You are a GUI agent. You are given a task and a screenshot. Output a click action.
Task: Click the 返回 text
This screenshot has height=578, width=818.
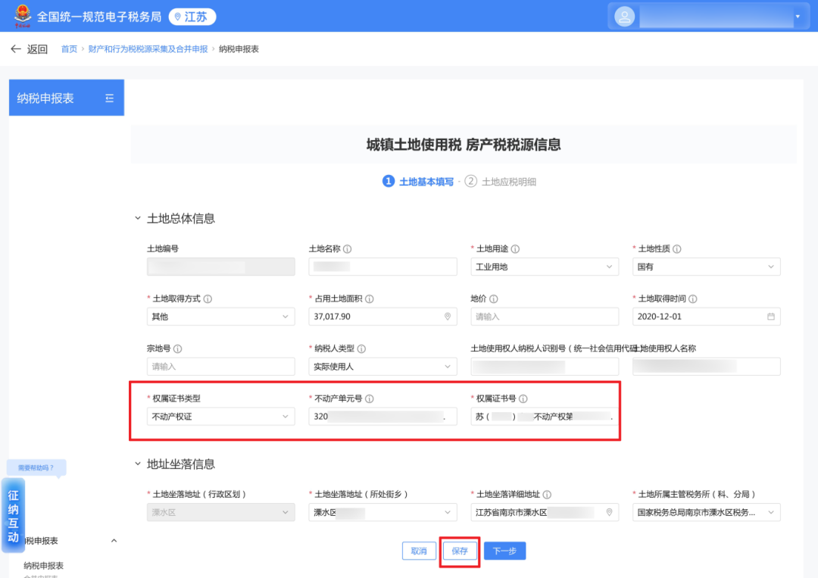coord(37,49)
